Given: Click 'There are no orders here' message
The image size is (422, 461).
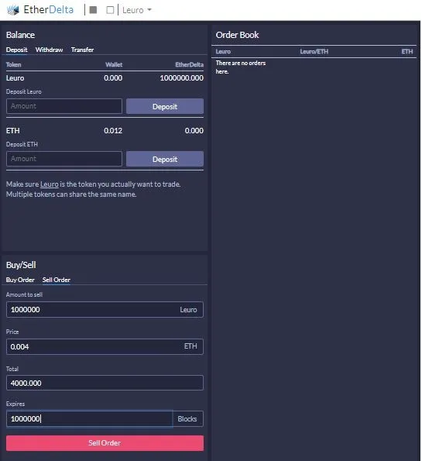Looking at the screenshot, I should (x=240, y=67).
